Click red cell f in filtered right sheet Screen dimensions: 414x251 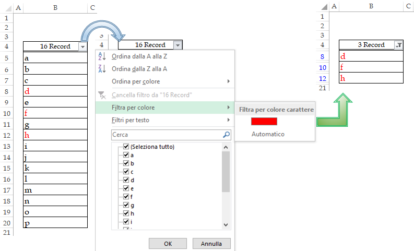click(x=371, y=67)
